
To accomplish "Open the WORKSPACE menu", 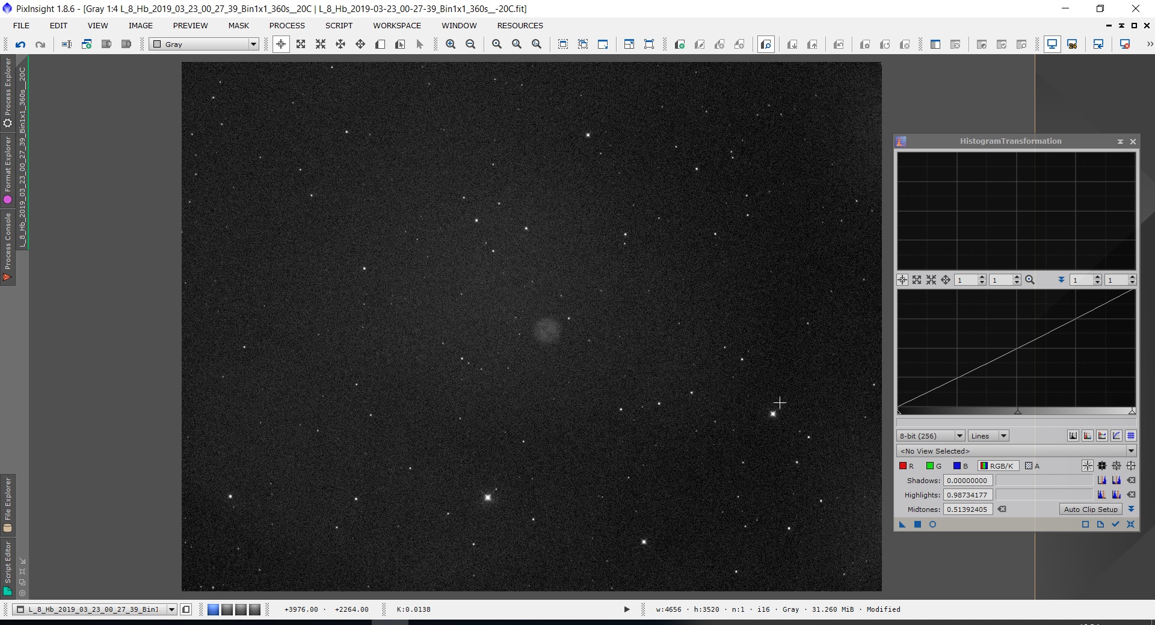I will 396,25.
